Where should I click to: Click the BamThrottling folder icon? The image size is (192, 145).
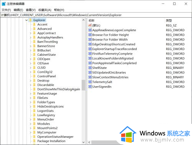pyautogui.click(x=34, y=42)
